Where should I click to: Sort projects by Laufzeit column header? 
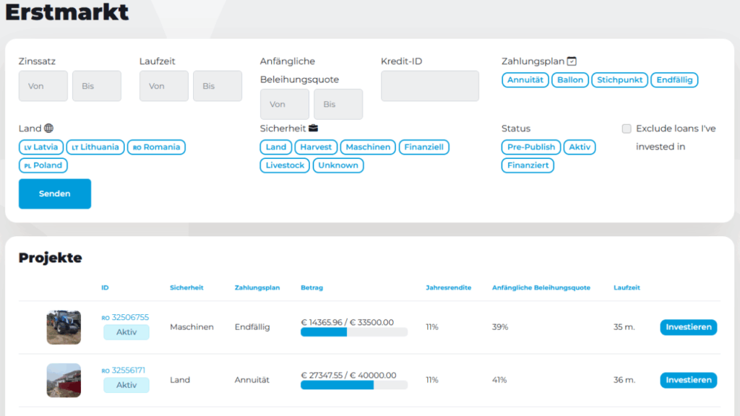(626, 287)
